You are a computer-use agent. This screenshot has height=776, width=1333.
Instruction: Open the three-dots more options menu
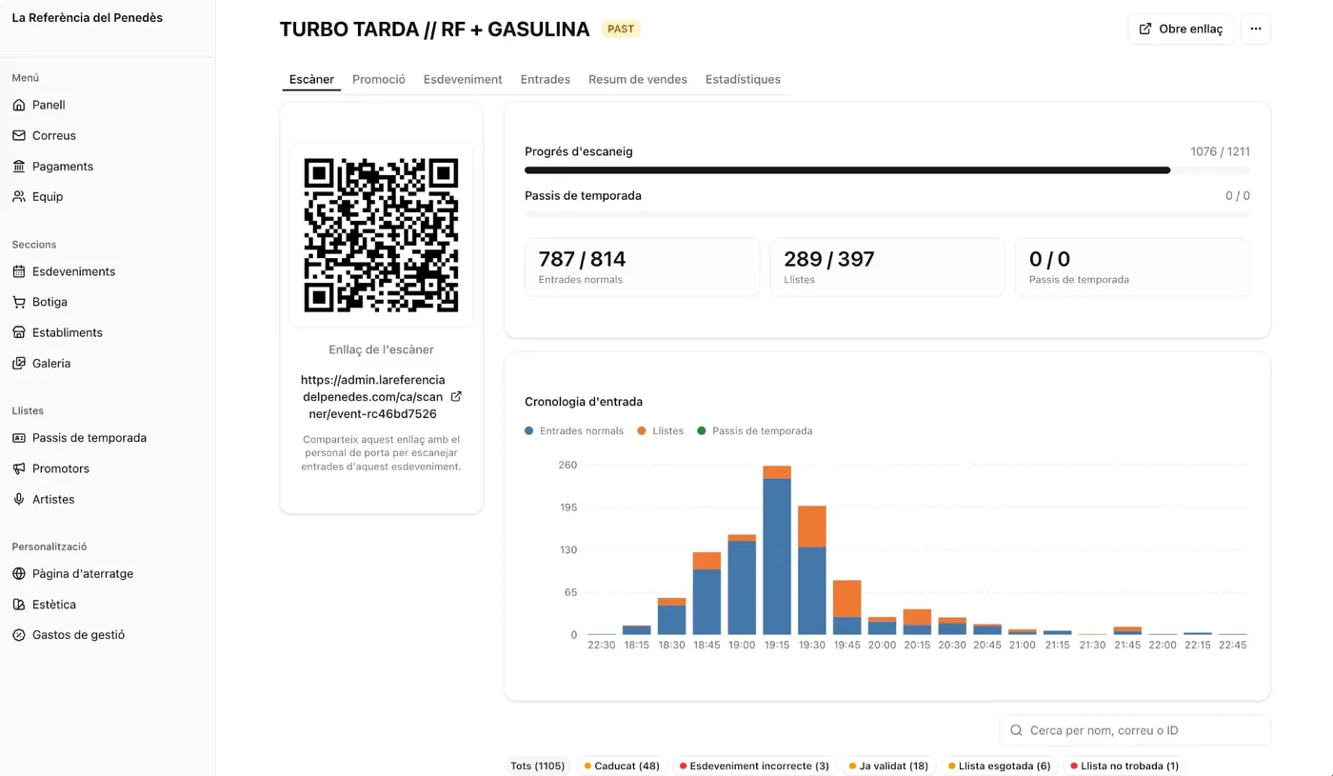pos(1256,29)
